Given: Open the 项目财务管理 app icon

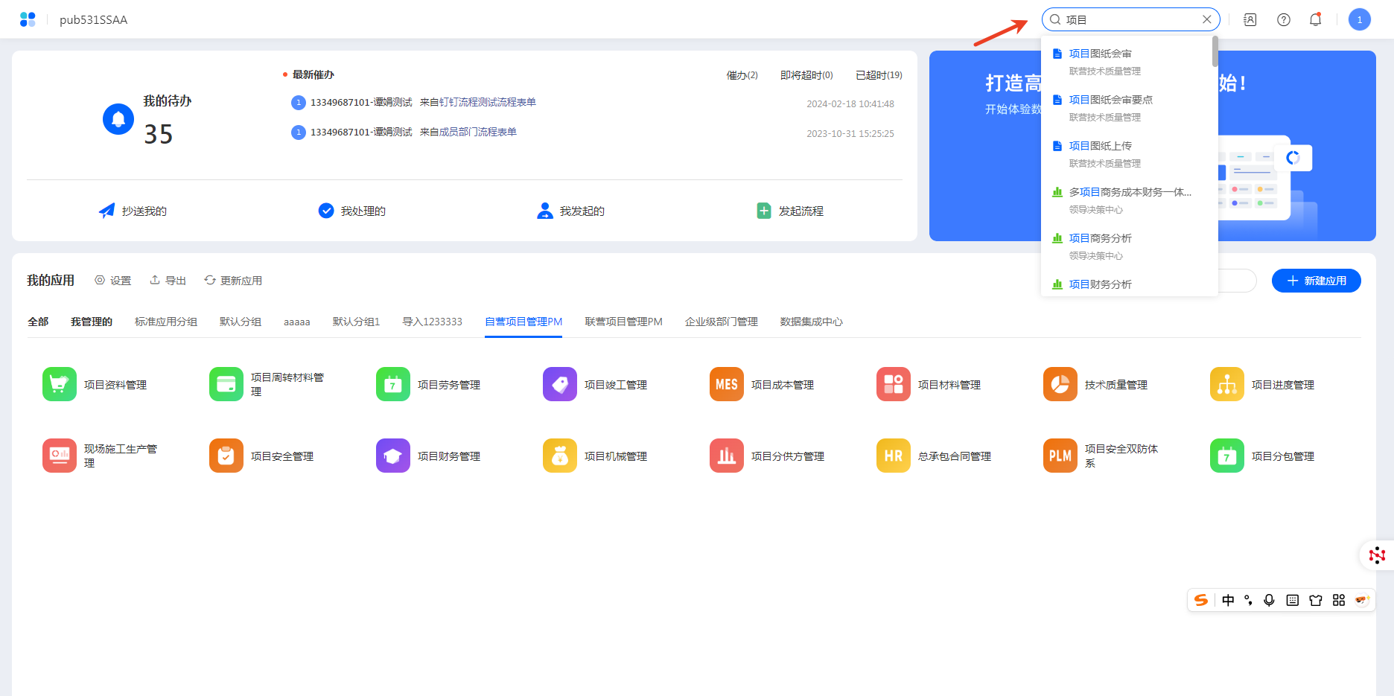Looking at the screenshot, I should 392,456.
